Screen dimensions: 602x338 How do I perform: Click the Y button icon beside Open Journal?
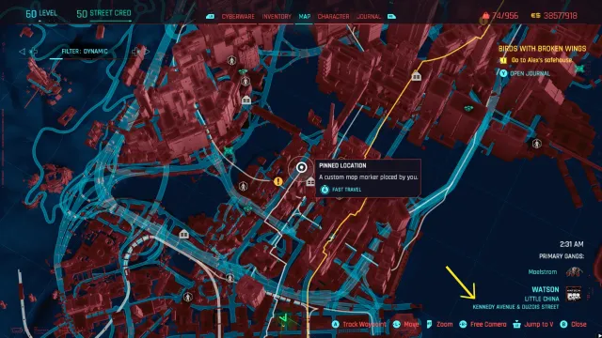click(503, 73)
